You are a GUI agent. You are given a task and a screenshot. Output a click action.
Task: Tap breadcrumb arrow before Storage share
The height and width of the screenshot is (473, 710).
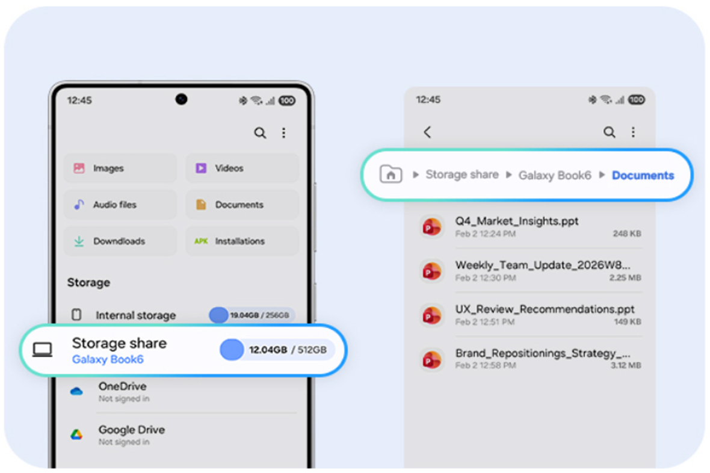click(415, 175)
